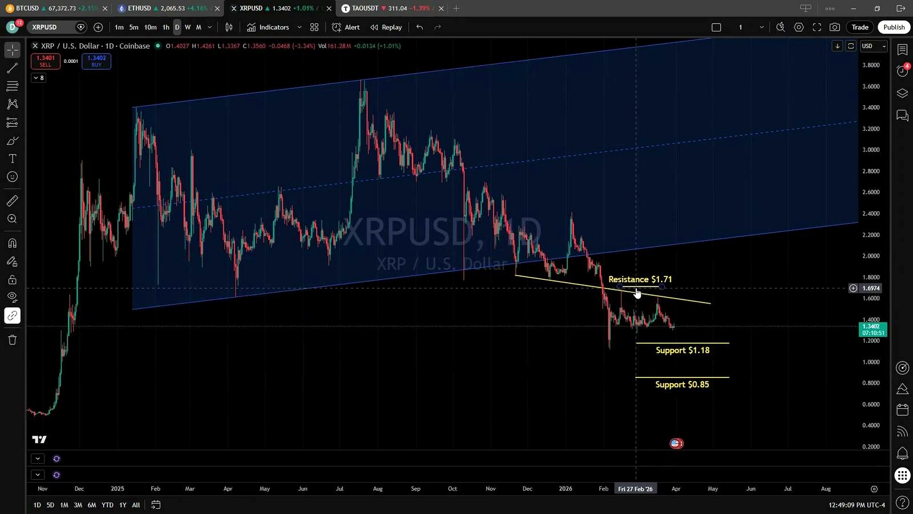Open the layout setup square icon

click(x=716, y=27)
